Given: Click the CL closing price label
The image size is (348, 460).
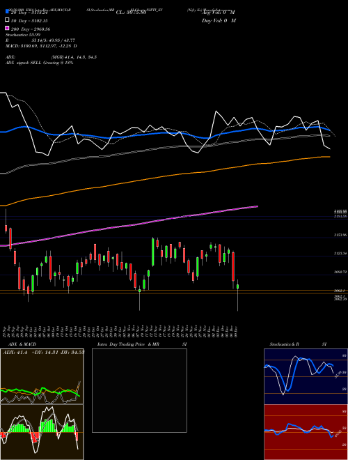Looking at the screenshot, I should point(132,13).
